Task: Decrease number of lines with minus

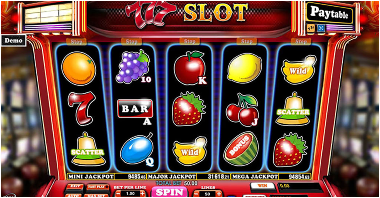Action: tap(196, 194)
